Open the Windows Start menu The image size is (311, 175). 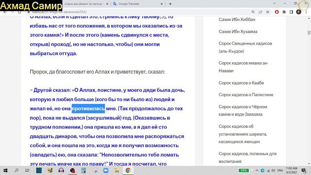pos(5,171)
